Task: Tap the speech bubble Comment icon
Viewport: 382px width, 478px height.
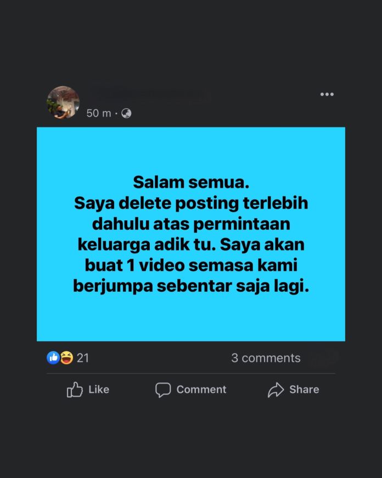Action: pyautogui.click(x=163, y=390)
